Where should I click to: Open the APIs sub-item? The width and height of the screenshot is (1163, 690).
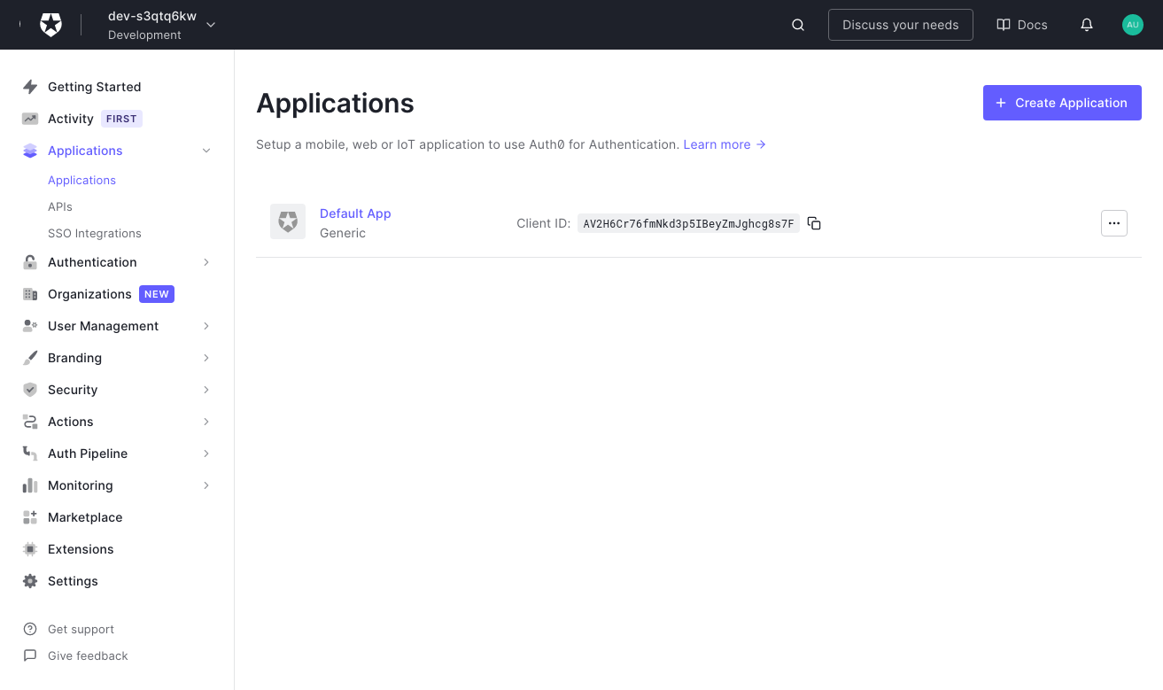pos(60,206)
